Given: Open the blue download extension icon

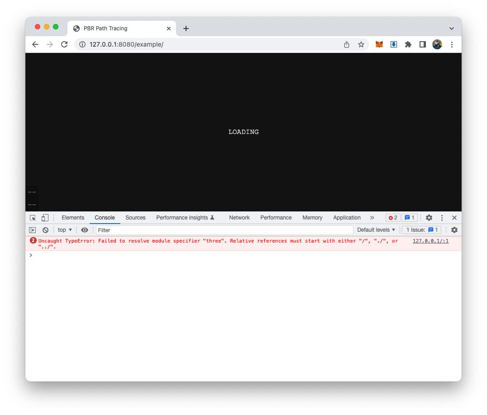Looking at the screenshot, I should click(x=393, y=44).
